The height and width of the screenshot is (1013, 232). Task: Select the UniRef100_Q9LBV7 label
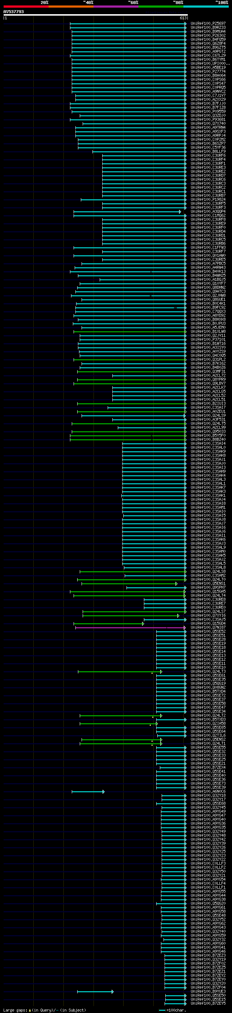pyautogui.click(x=208, y=384)
